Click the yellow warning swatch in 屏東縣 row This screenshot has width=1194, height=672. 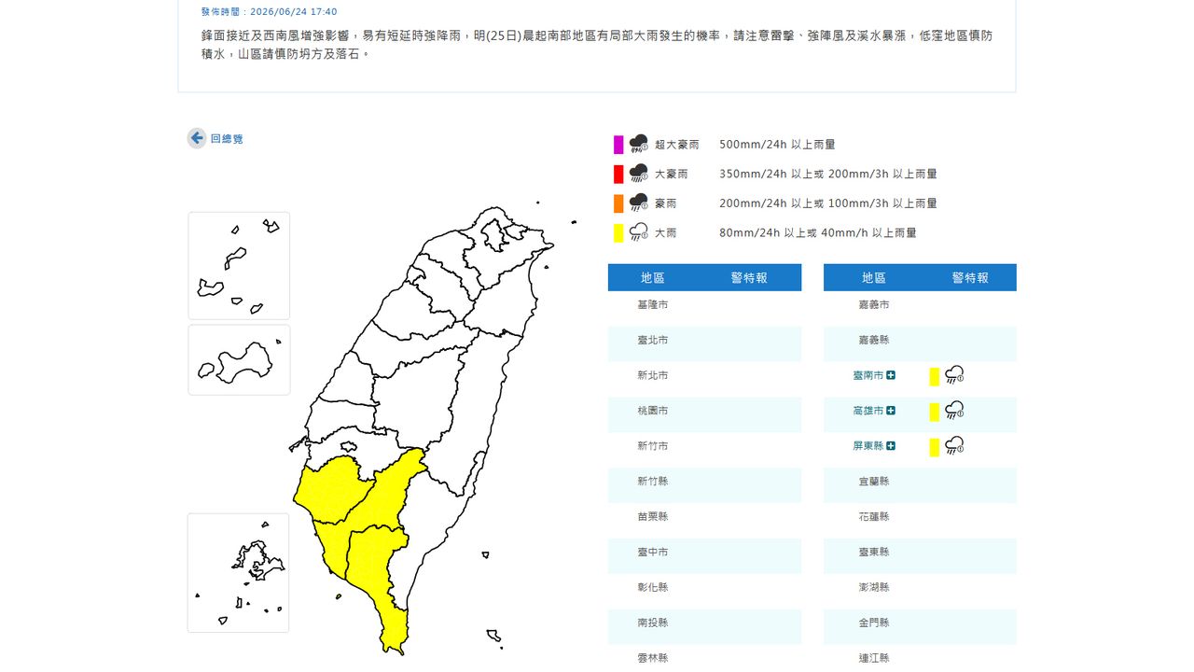pyautogui.click(x=934, y=448)
